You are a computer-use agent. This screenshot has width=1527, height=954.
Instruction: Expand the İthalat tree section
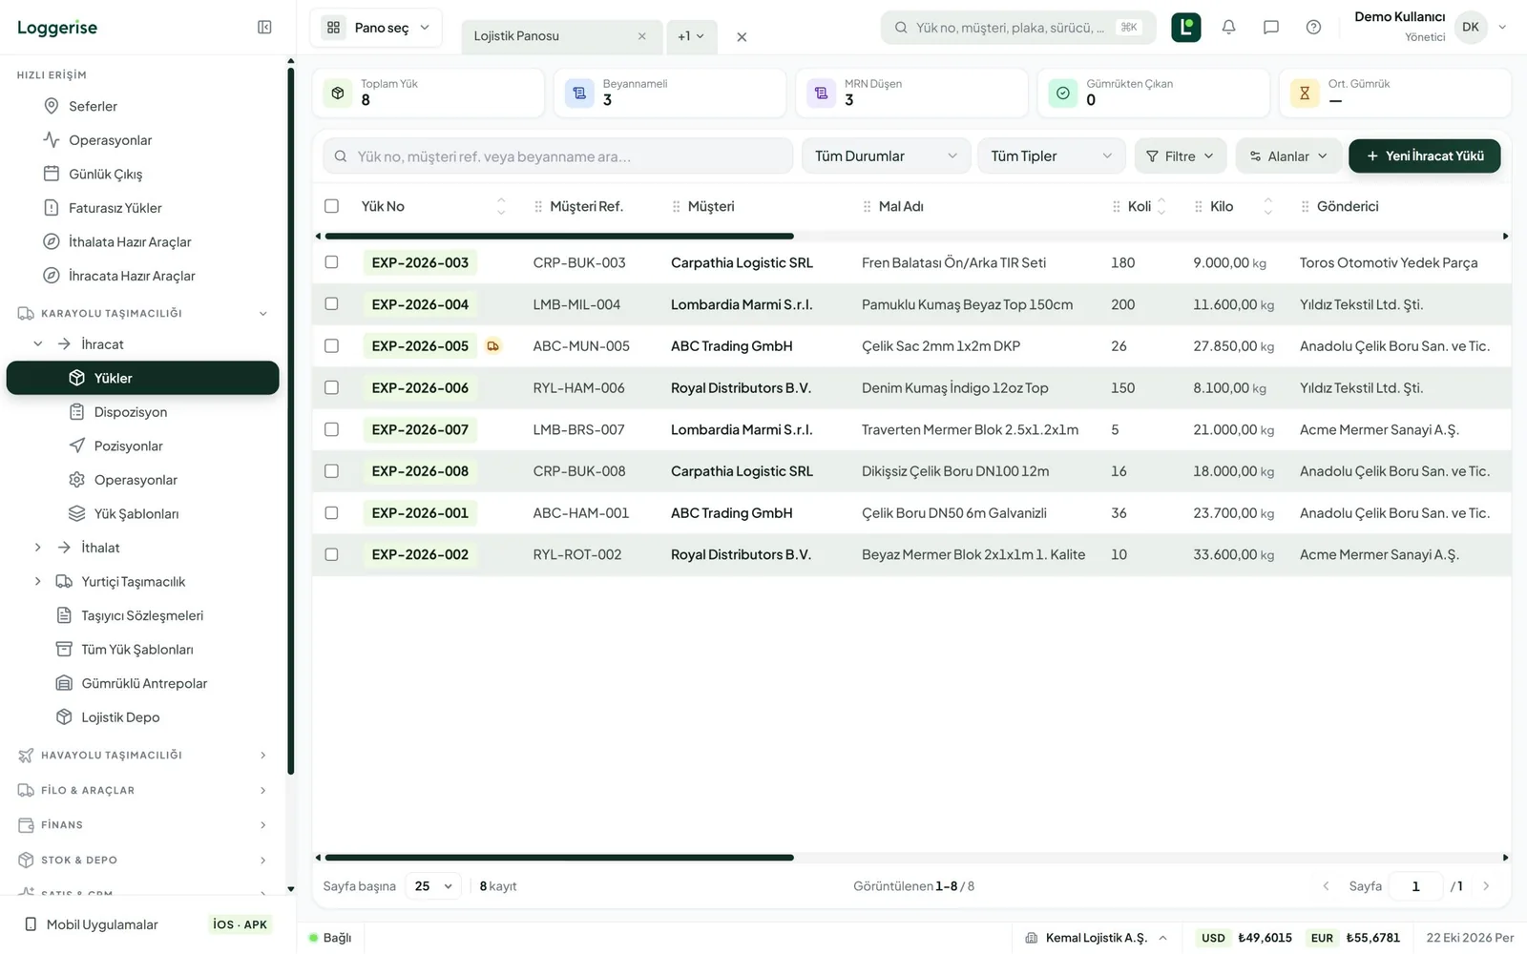[38, 549]
